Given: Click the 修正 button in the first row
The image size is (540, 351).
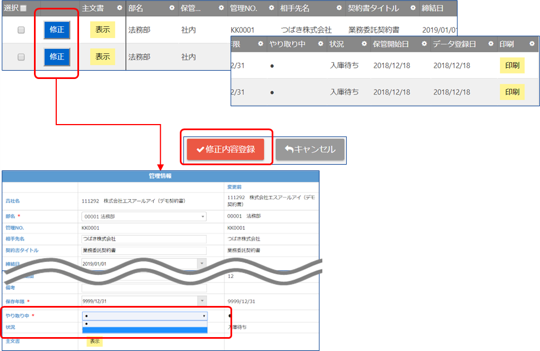Looking at the screenshot, I should 57,30.
